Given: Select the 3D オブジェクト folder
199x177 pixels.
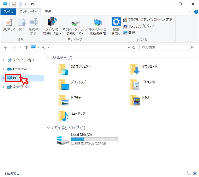Looking at the screenshot, I should tap(75, 70).
